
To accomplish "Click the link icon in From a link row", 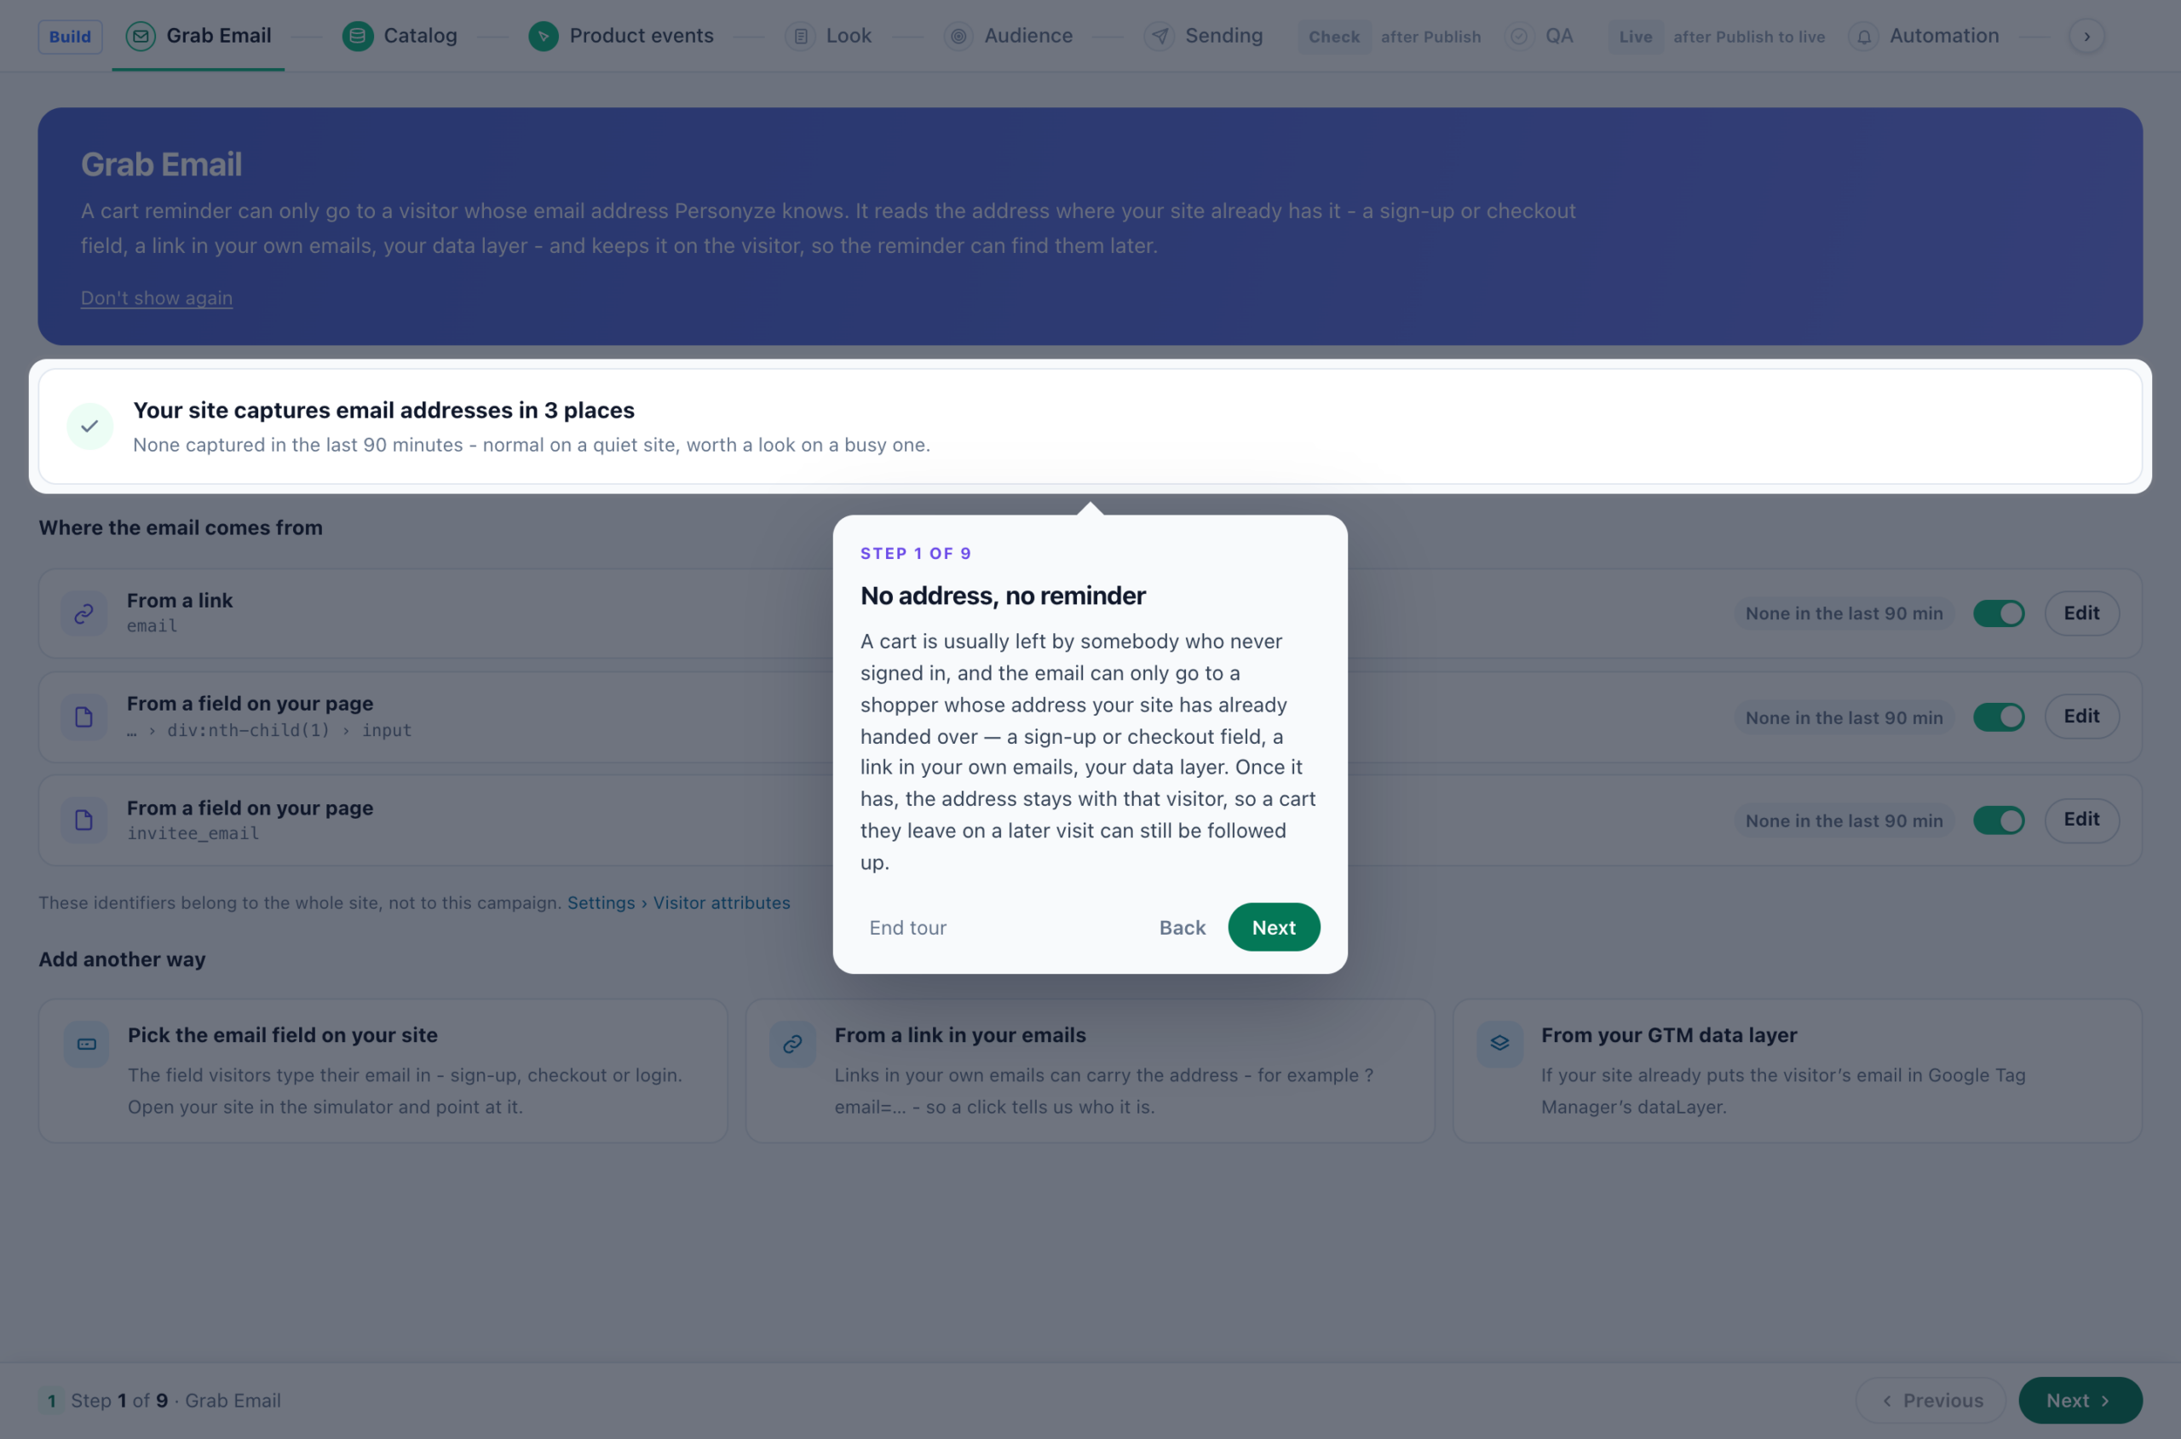I will (83, 613).
